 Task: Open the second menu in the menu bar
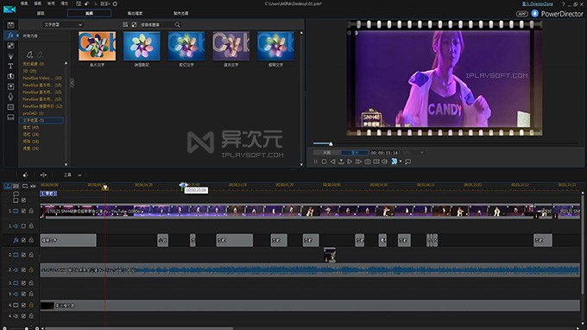click(x=37, y=3)
